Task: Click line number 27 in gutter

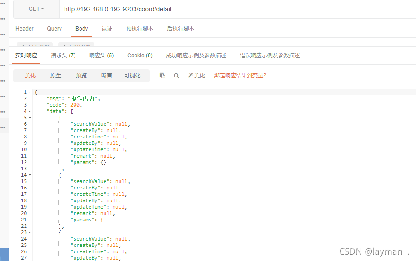Action: [x=24, y=258]
